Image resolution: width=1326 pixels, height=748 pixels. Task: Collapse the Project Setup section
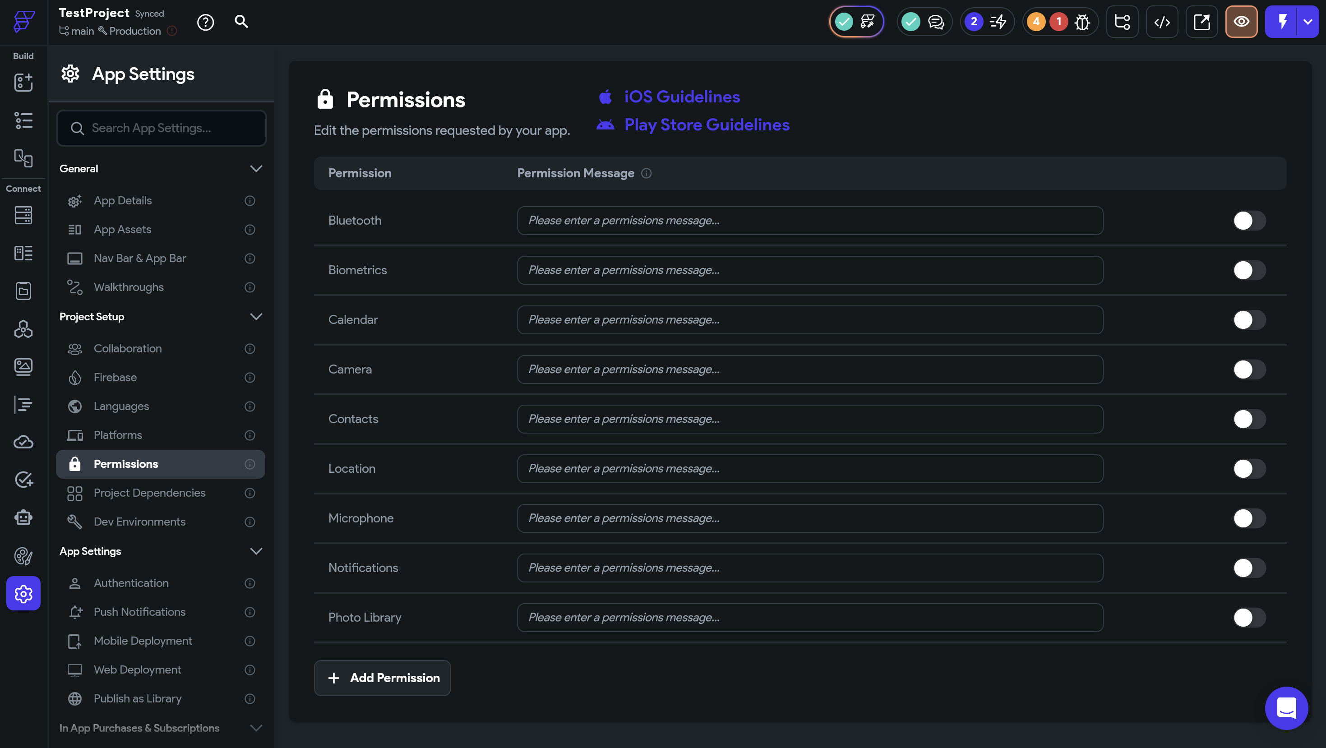[256, 317]
